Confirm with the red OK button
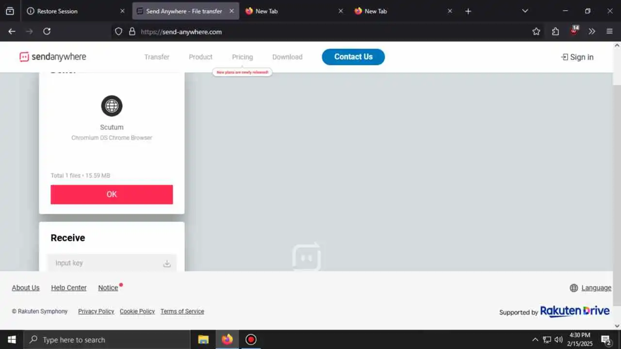 click(x=112, y=194)
